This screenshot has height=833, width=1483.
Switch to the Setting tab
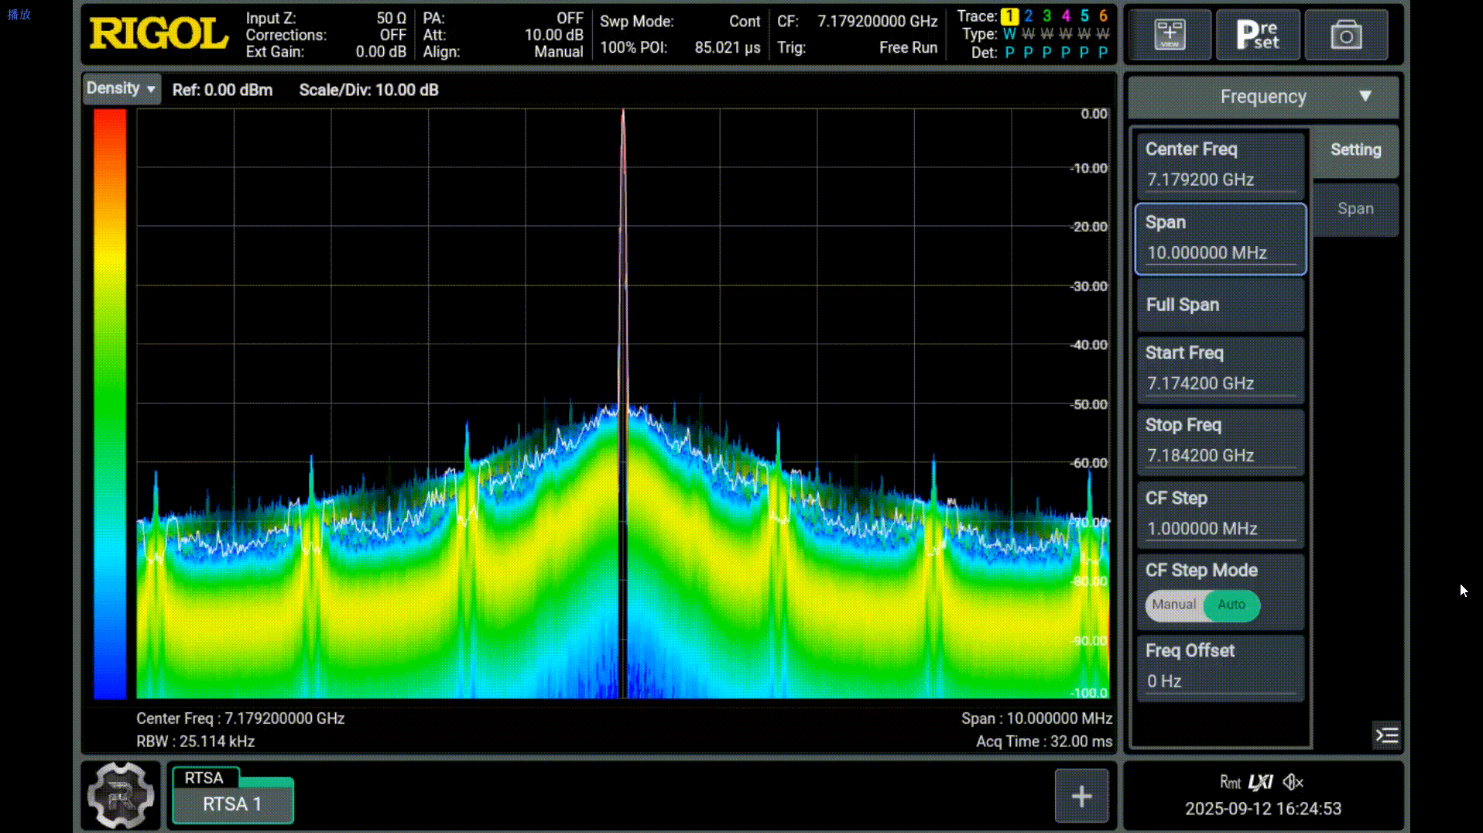pos(1355,150)
